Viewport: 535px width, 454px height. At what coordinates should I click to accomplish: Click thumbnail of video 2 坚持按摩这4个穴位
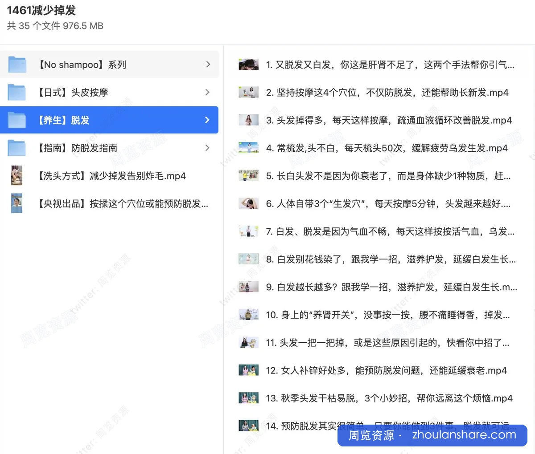[249, 92]
